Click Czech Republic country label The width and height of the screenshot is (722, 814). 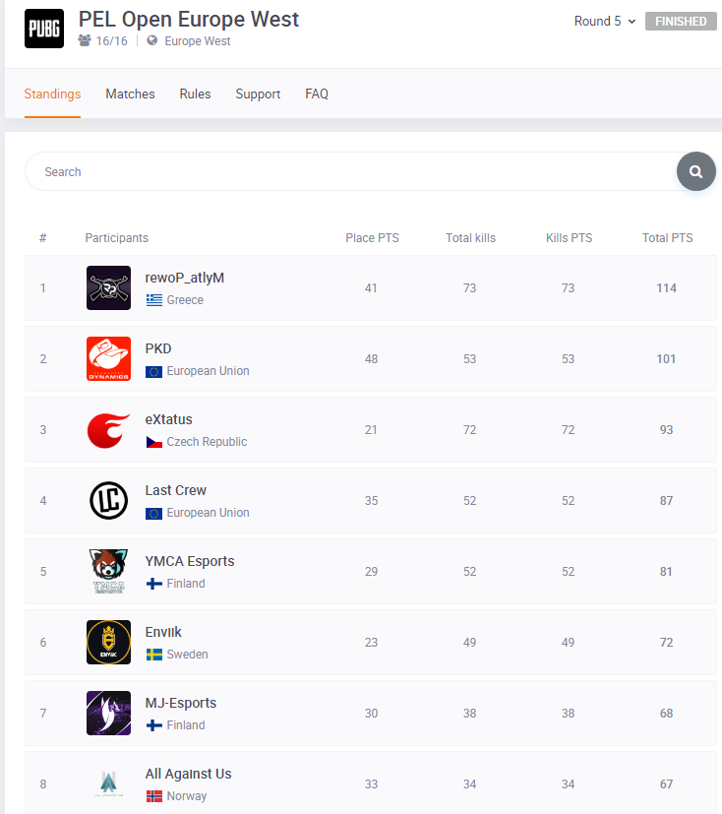pos(207,442)
